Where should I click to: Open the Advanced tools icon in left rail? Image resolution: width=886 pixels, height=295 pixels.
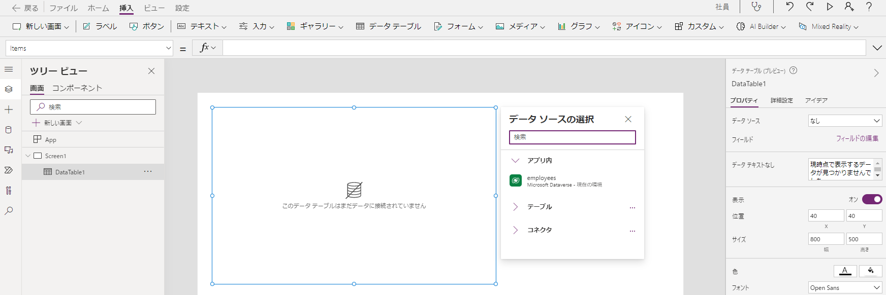tap(9, 191)
